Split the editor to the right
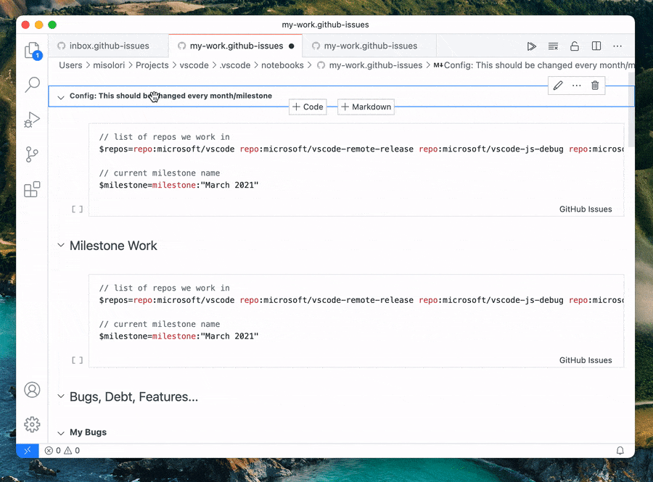Image resolution: width=653 pixels, height=482 pixels. (596, 46)
